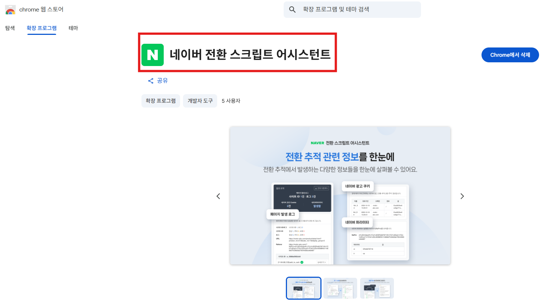Screen dimensions: 545x306
Task: Select the 확장 프로그램 category chip
Action: click(x=161, y=101)
